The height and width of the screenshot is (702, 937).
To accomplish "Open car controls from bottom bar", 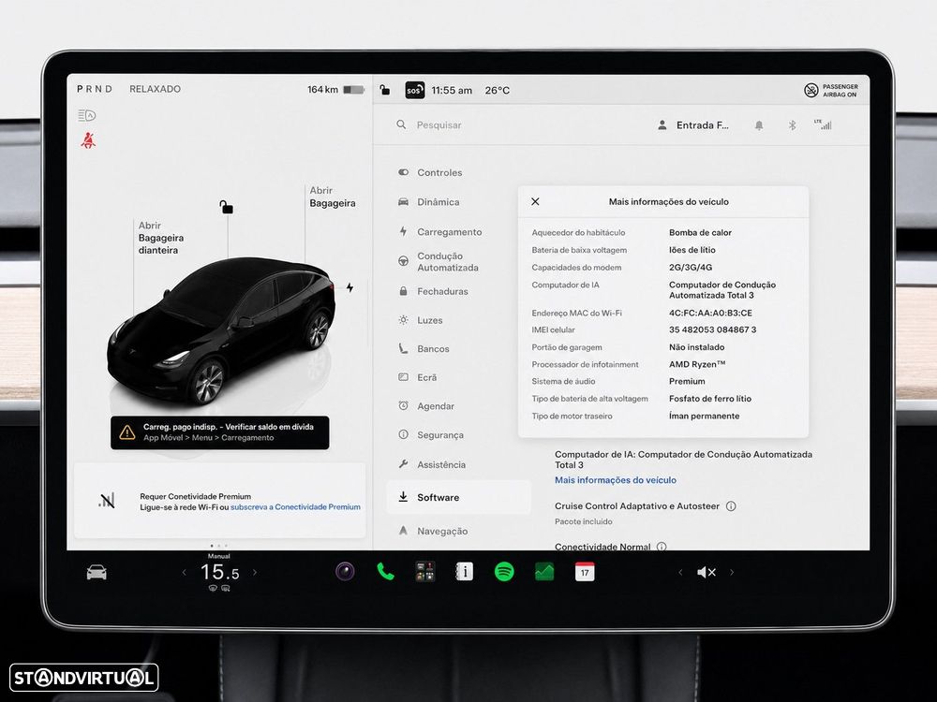I will [97, 573].
